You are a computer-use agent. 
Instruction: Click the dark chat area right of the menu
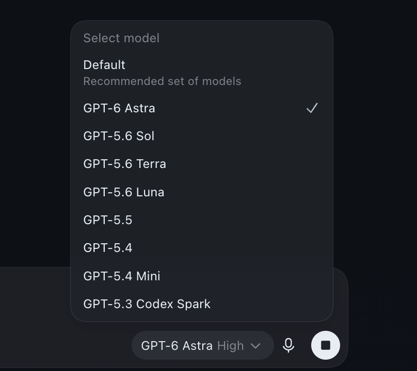tap(375, 133)
